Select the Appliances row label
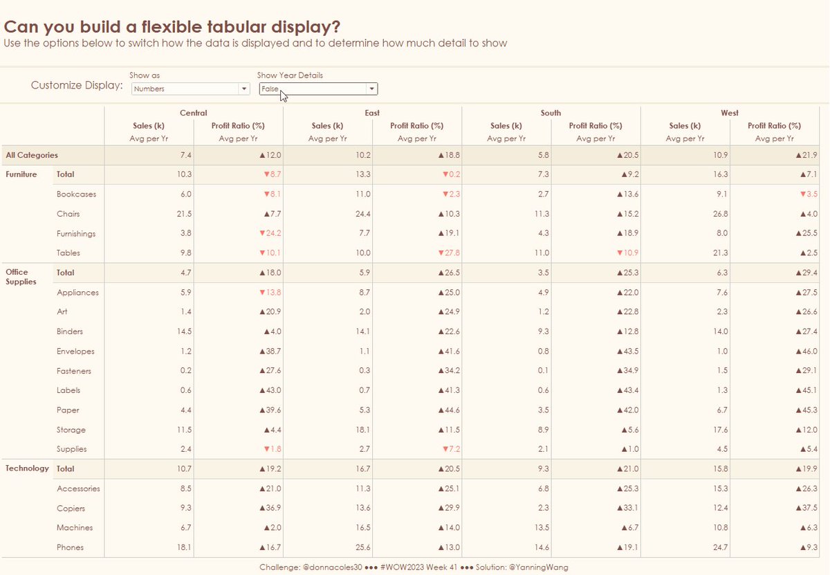The height and width of the screenshot is (575, 830). 77,293
